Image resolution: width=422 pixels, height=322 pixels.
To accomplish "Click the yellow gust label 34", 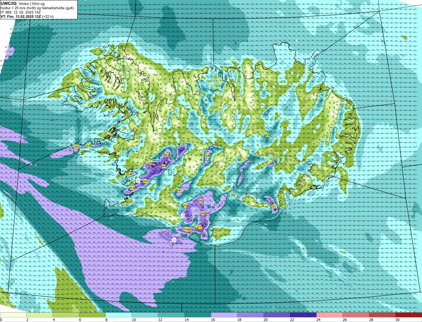I will pyautogui.click(x=151, y=163).
